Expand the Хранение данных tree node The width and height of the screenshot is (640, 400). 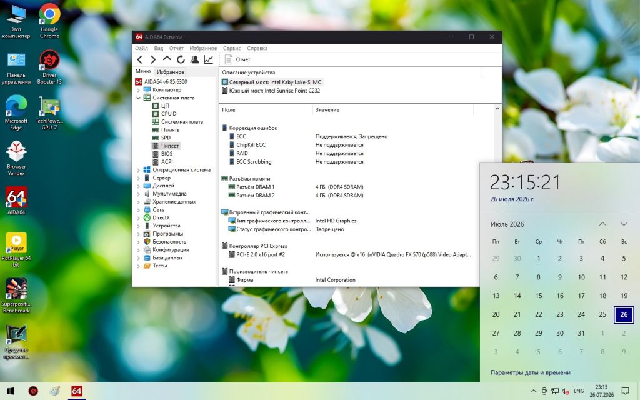click(x=138, y=202)
